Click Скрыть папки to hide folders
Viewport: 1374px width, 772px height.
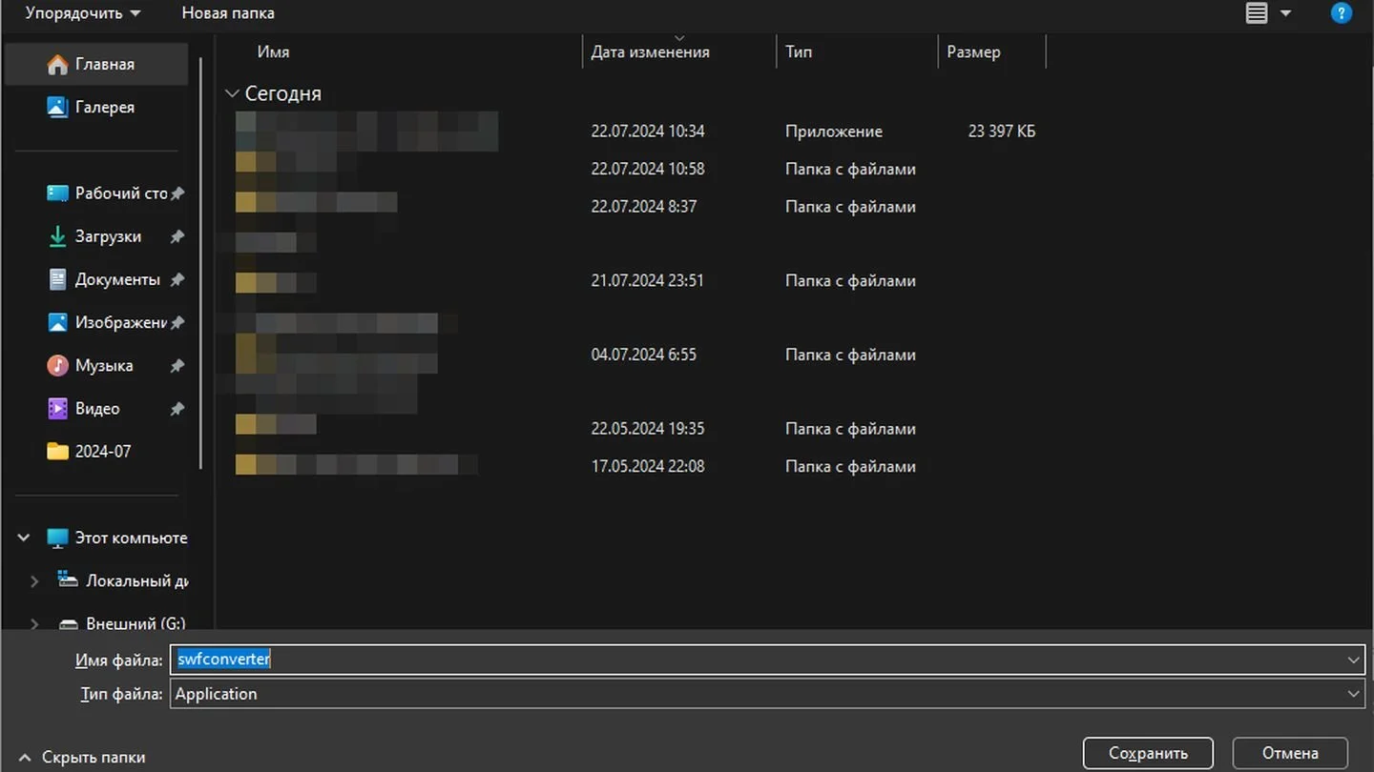click(82, 757)
